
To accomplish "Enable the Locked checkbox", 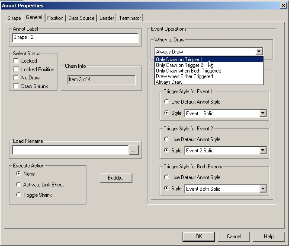I will pos(16,61).
